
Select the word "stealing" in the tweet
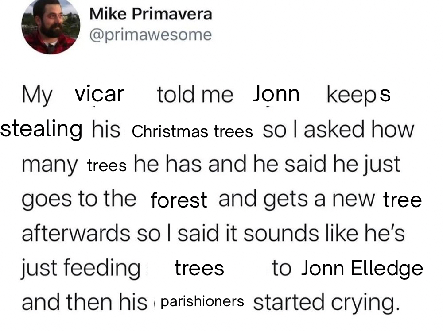[41, 129]
